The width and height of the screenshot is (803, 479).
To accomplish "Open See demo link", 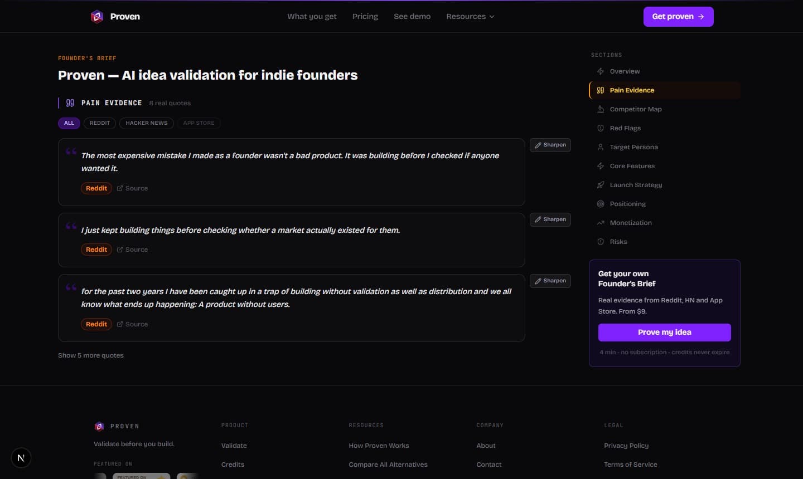I will [x=412, y=17].
